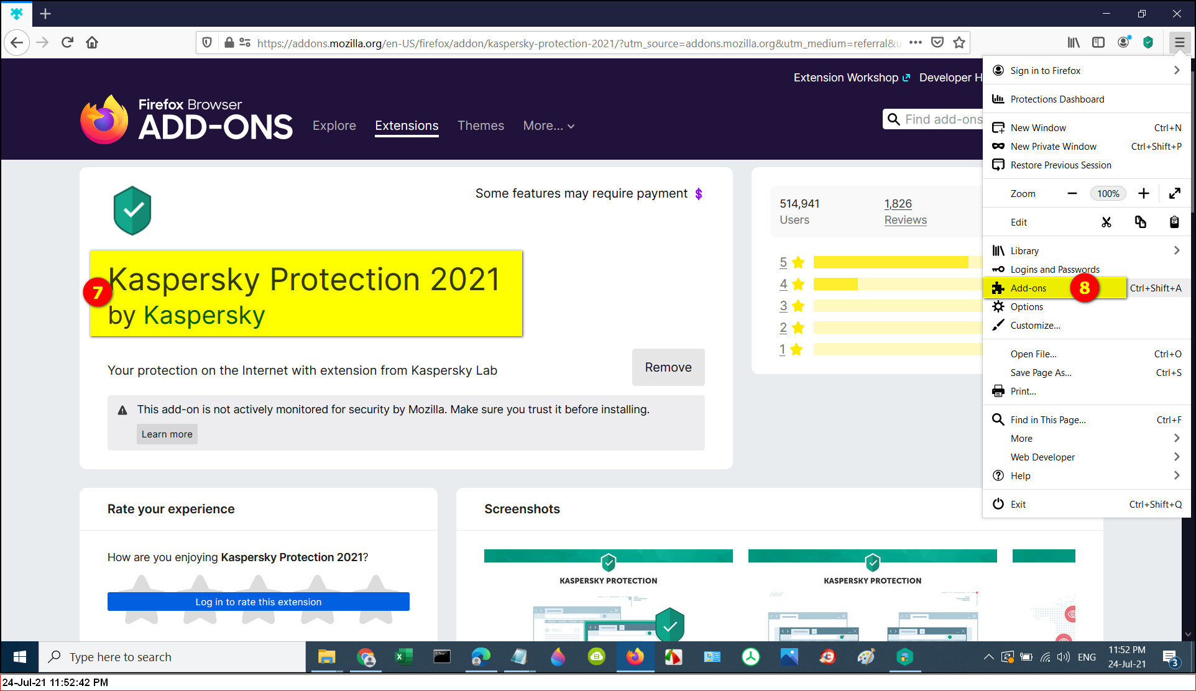Screen dimensions: 1196x691
Task: Open Add-ons from the menu
Action: 1029,288
